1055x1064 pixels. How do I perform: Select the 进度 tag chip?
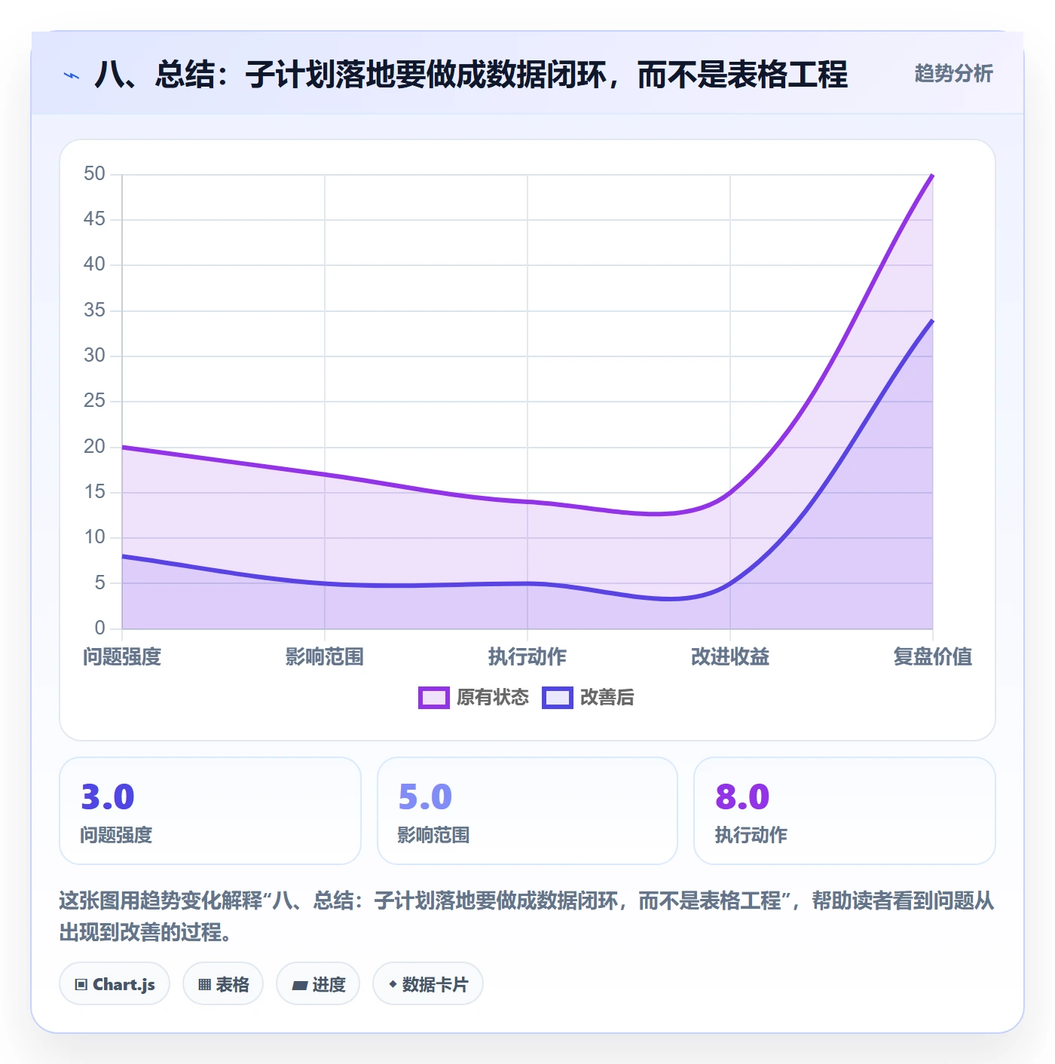click(318, 984)
